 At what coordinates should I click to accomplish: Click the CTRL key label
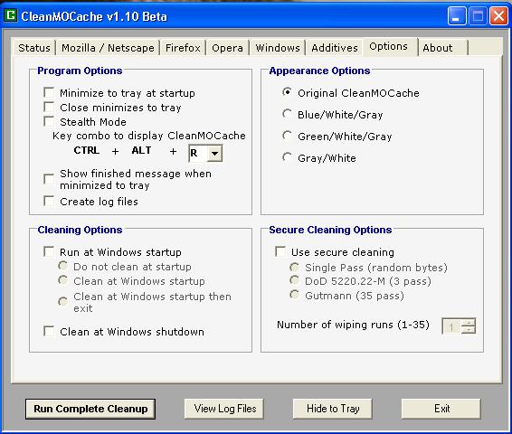(86, 150)
